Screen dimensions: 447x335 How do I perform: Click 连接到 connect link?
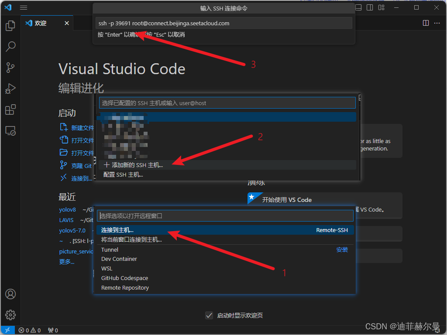[76, 178]
